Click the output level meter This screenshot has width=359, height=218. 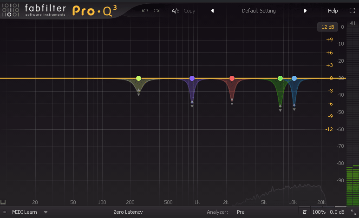click(352, 117)
